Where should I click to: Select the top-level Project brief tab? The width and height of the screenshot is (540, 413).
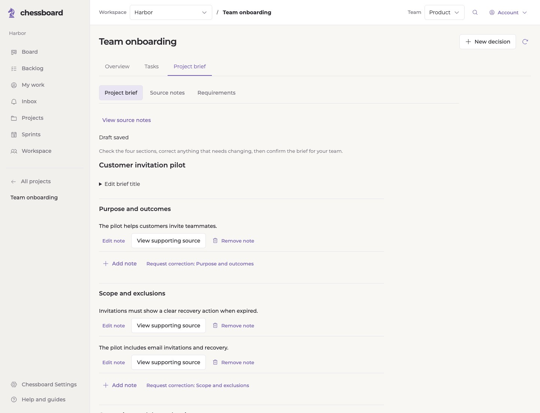[x=190, y=66]
